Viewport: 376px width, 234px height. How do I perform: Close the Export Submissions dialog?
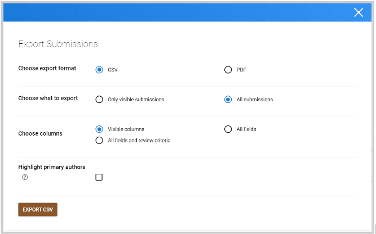click(359, 12)
